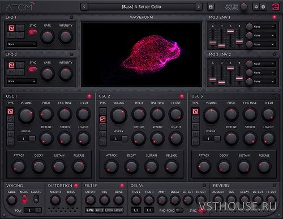
Task: Select saw waveform in LFO 1
Action: click(x=11, y=35)
